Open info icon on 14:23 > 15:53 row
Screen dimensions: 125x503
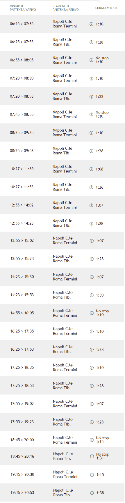pos(92,295)
